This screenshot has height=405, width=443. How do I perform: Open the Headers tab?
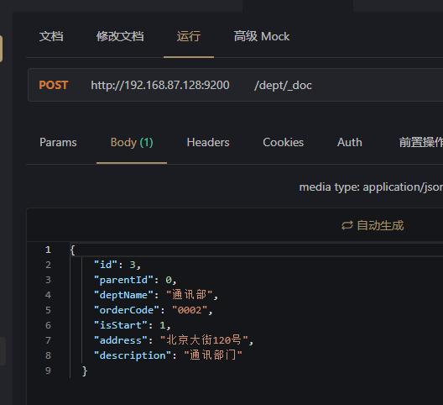point(208,142)
